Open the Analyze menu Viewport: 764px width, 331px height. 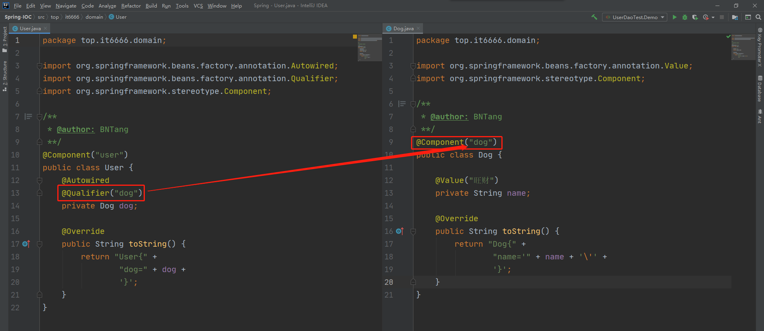(107, 6)
